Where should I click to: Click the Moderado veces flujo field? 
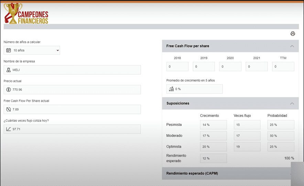point(247,136)
